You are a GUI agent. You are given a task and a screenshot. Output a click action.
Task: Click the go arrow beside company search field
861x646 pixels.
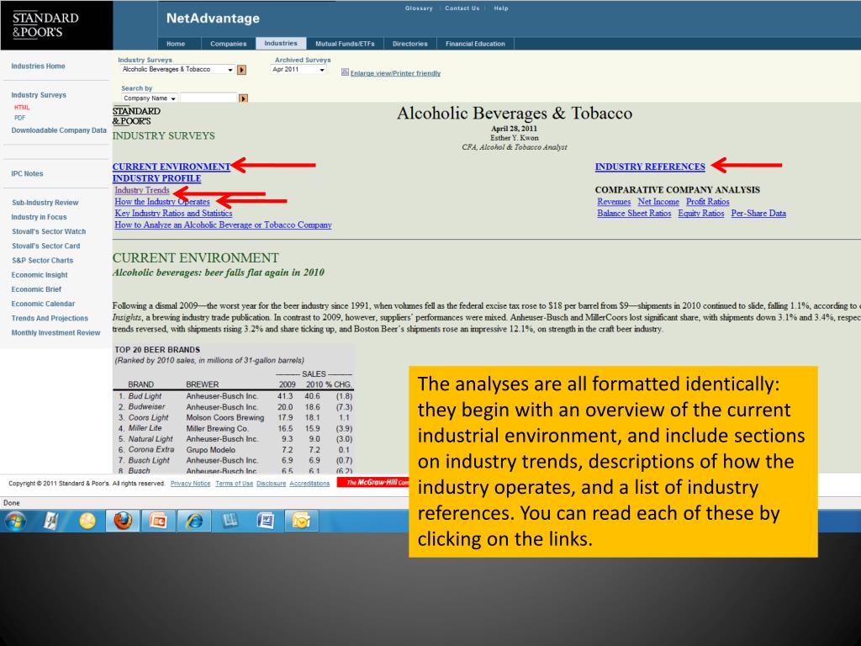tap(243, 98)
